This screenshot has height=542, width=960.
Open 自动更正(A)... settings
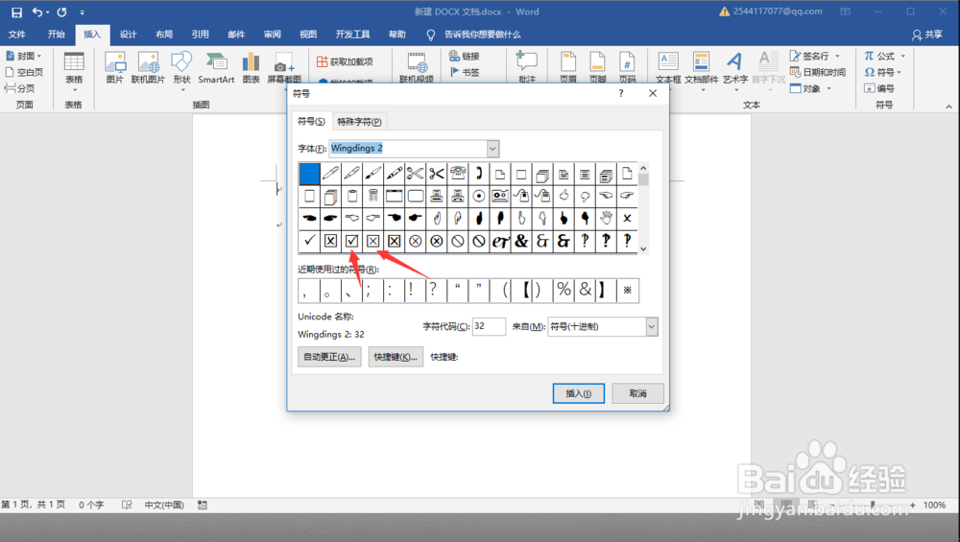click(x=329, y=357)
